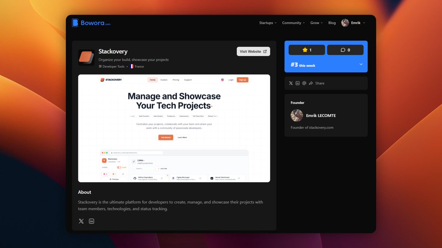Open comments via the speech bubble button
This screenshot has width=442, height=248.
(x=345, y=50)
